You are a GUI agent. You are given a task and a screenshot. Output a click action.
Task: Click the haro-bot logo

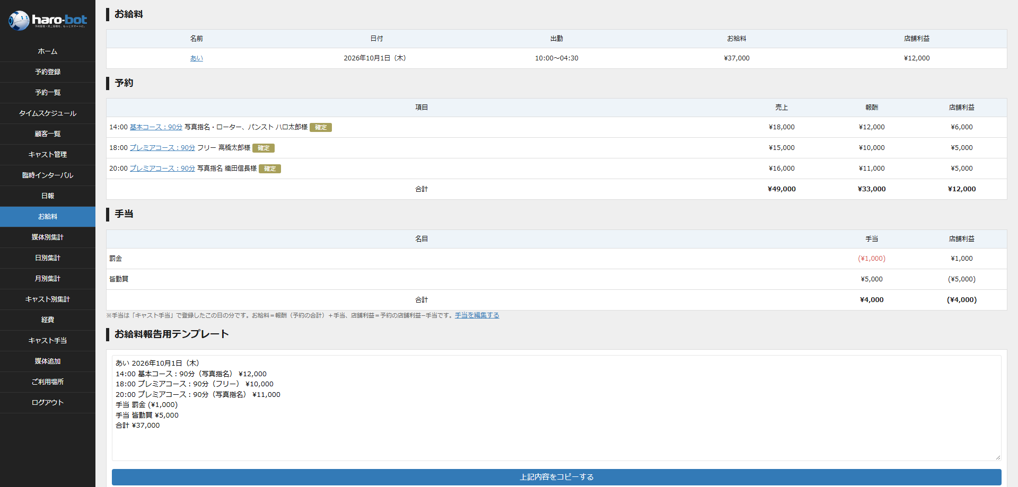48,21
